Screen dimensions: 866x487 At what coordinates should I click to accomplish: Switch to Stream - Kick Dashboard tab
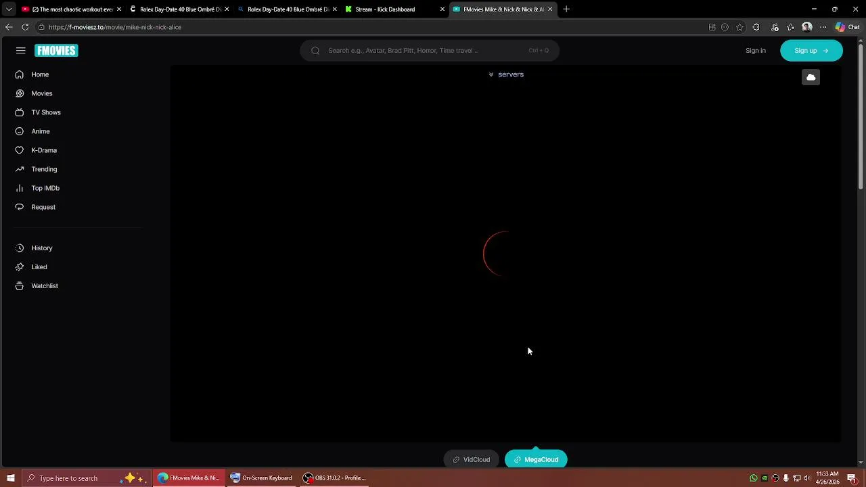click(x=394, y=9)
